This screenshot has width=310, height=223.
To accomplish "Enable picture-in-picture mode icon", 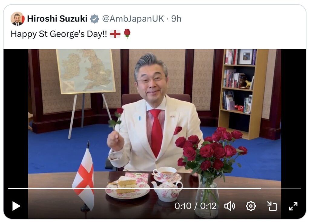I will [x=272, y=206].
